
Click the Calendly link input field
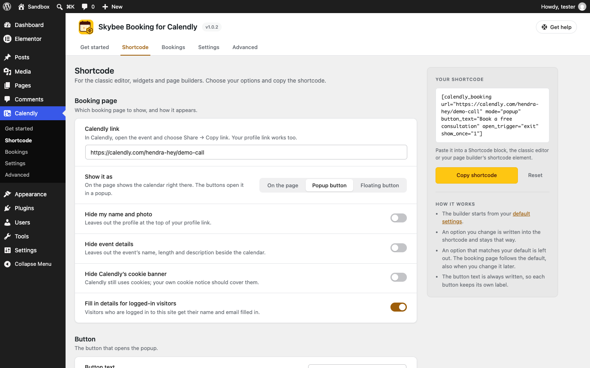click(x=246, y=152)
